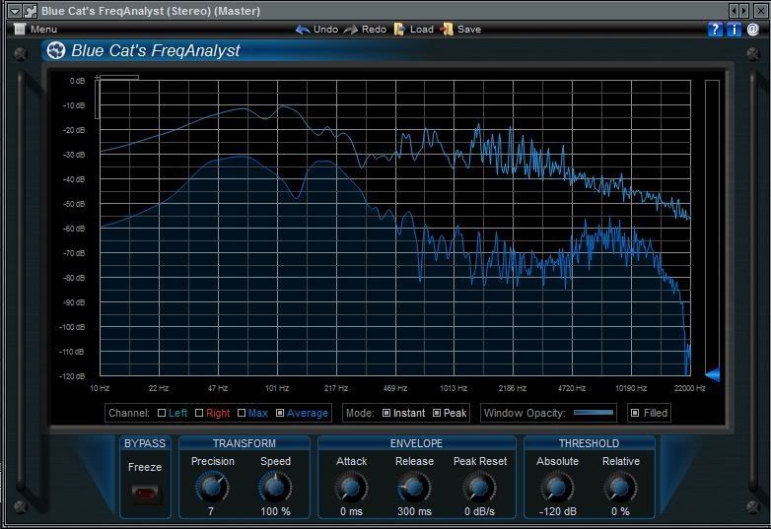Click title bar next arrow
This screenshot has height=529, width=771.
point(744,10)
